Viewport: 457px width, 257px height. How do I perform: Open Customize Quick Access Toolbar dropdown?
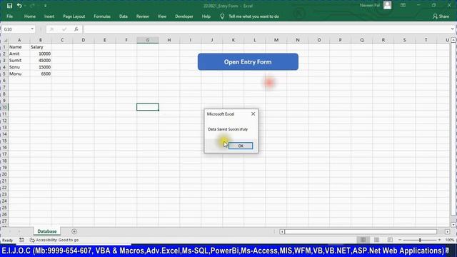[45, 6]
